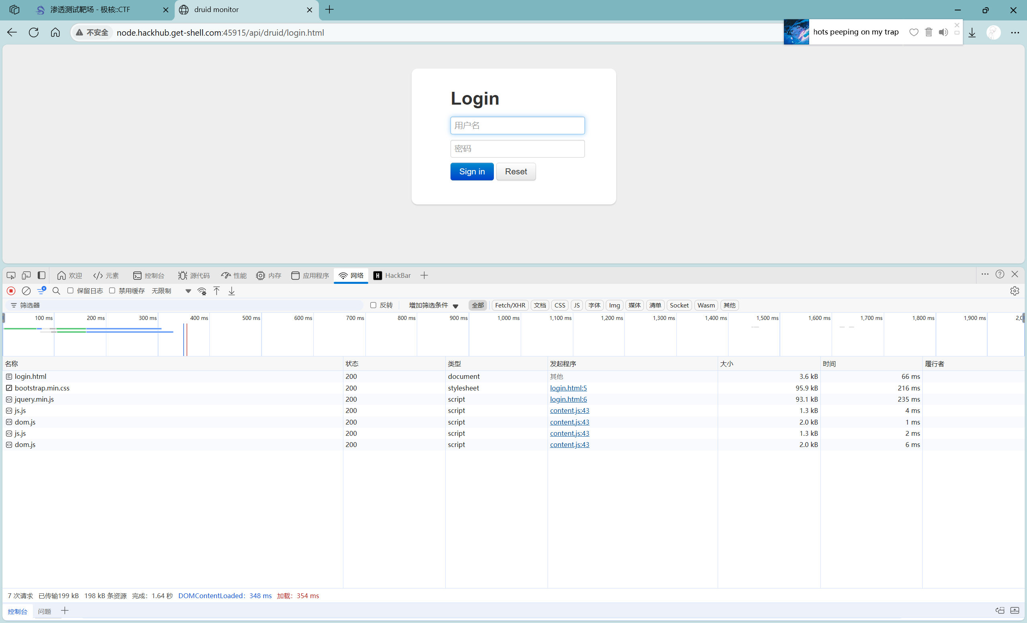Clear the network log
1027x623 pixels.
point(26,291)
